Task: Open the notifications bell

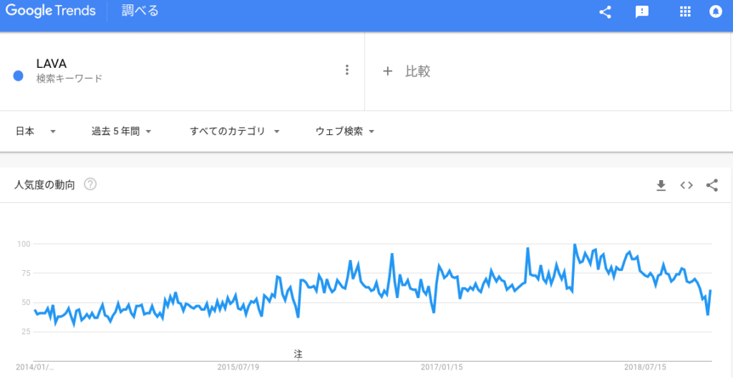Action: point(715,12)
